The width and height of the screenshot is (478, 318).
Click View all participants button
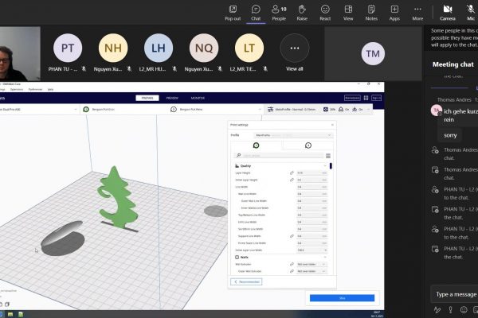pos(295,53)
